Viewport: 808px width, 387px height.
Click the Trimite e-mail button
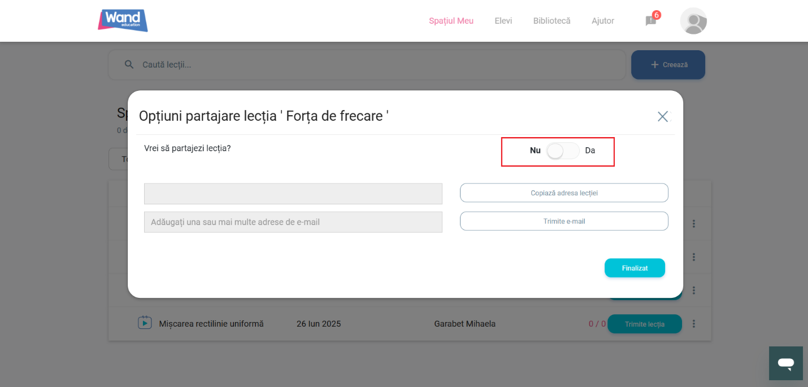coord(564,221)
